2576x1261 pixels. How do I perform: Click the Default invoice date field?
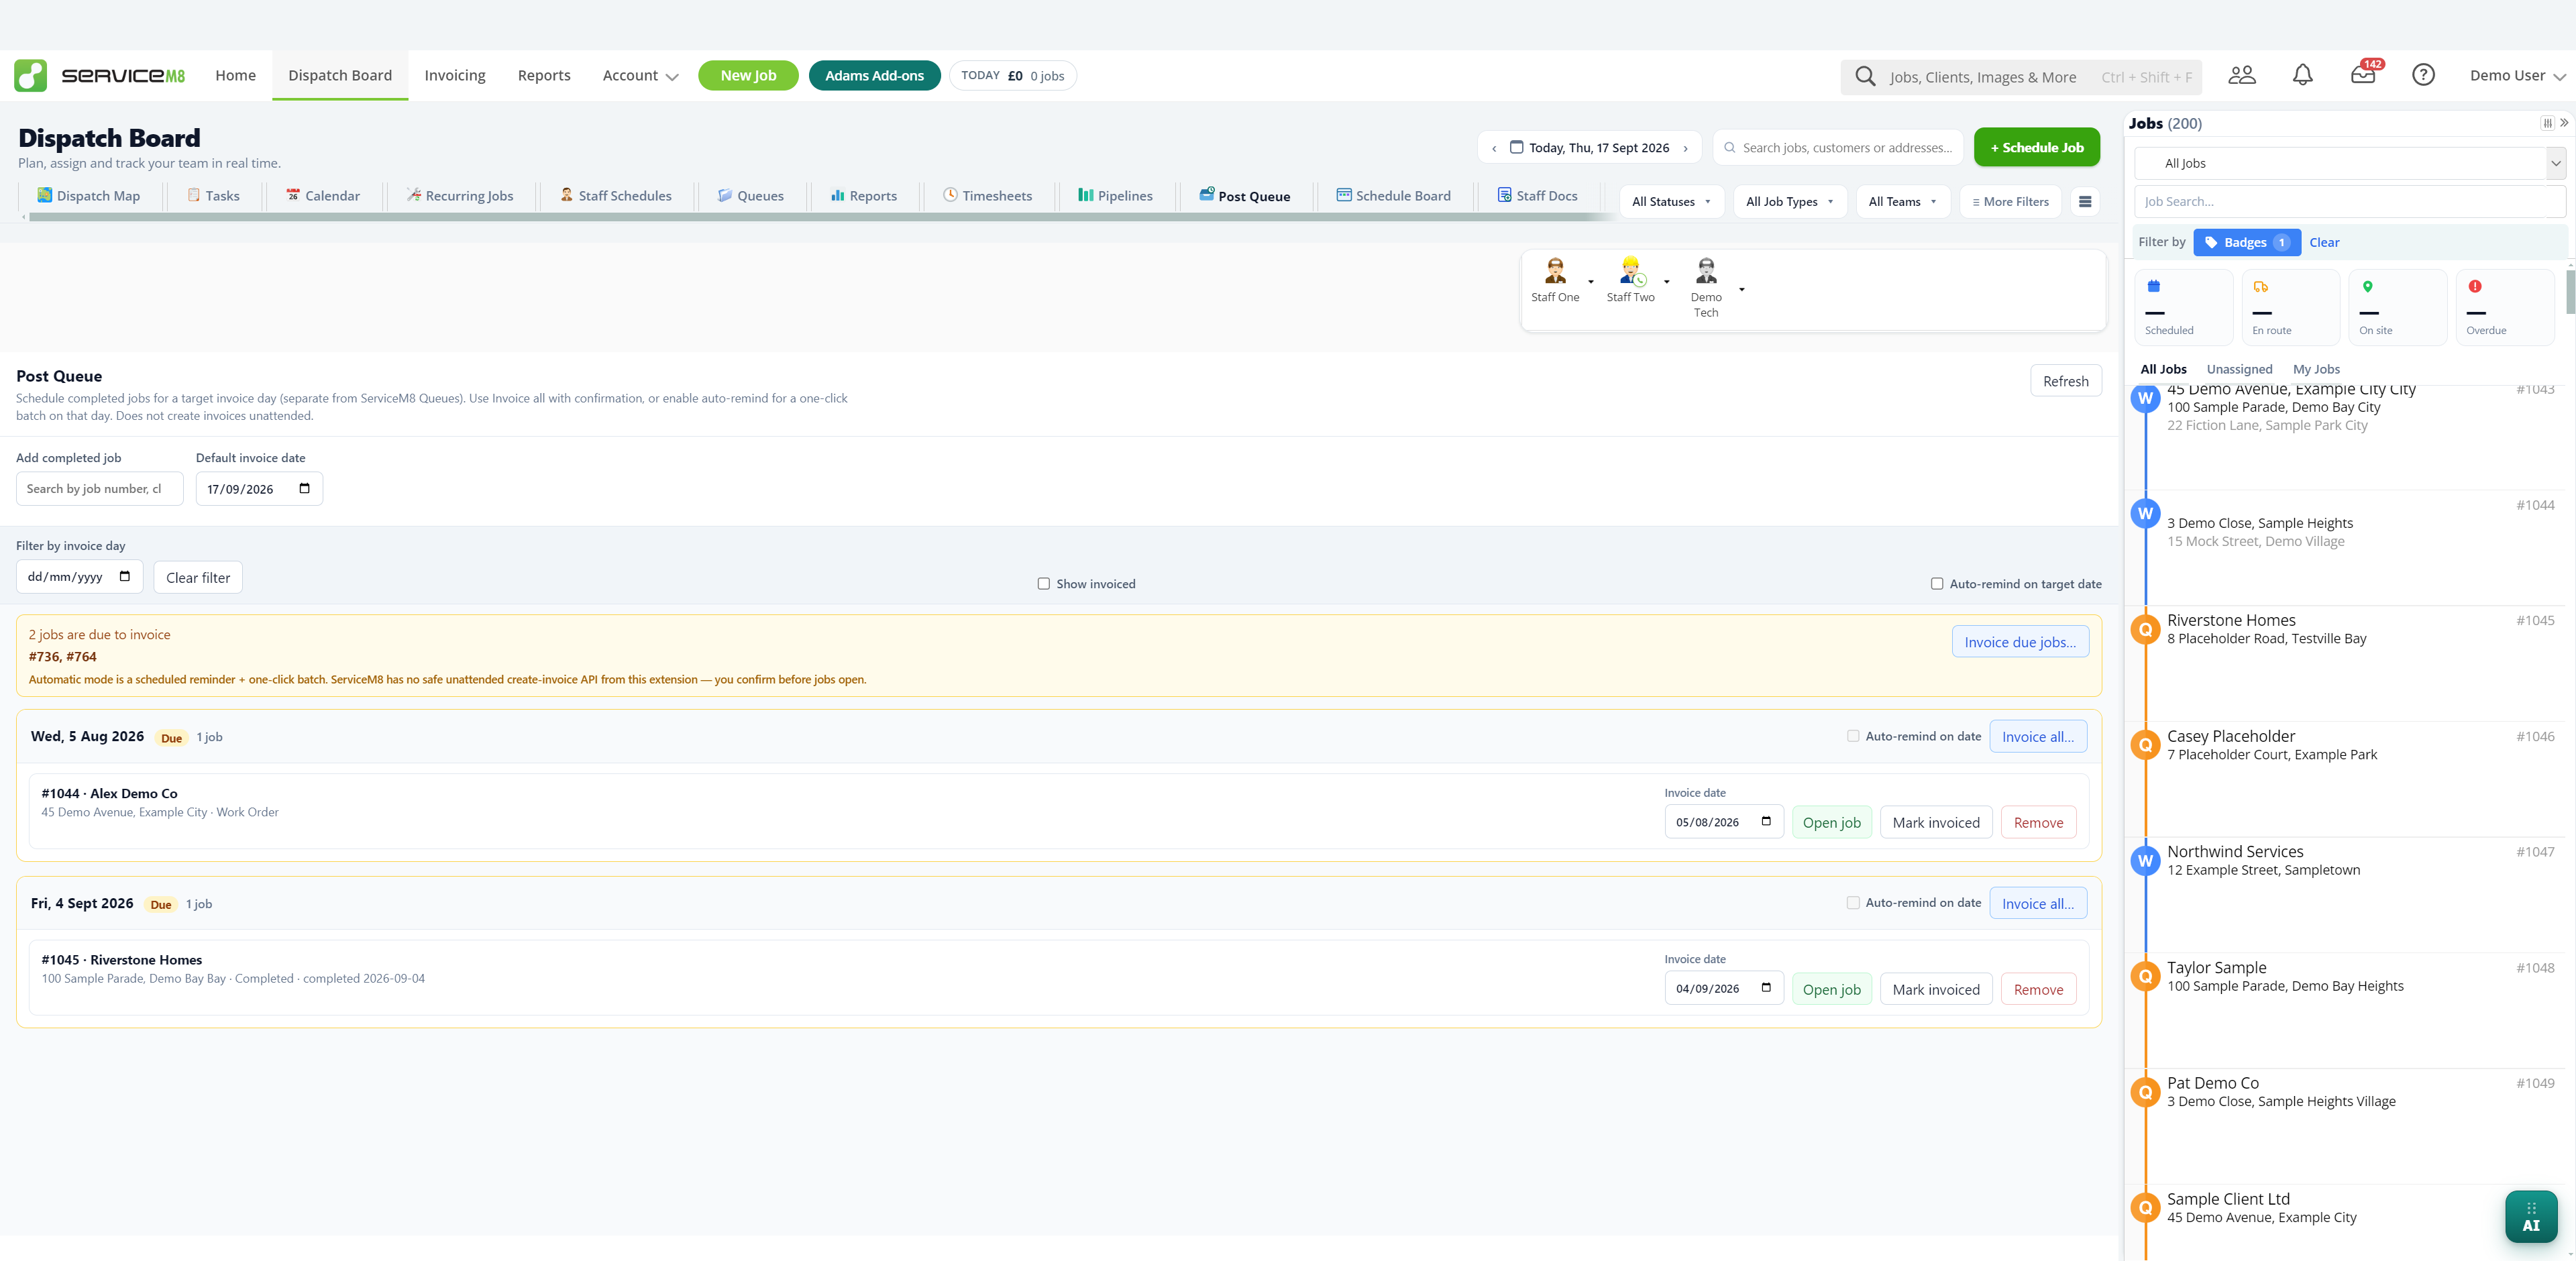point(259,489)
